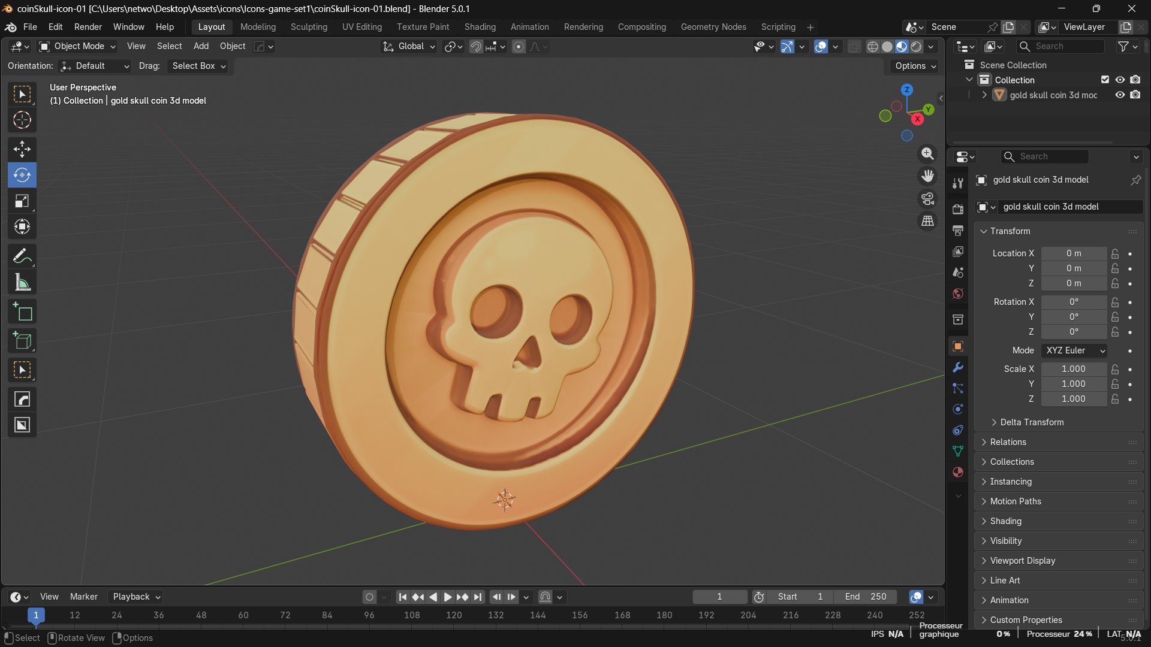Select the Scale tool
This screenshot has height=647, width=1151.
tap(22, 201)
